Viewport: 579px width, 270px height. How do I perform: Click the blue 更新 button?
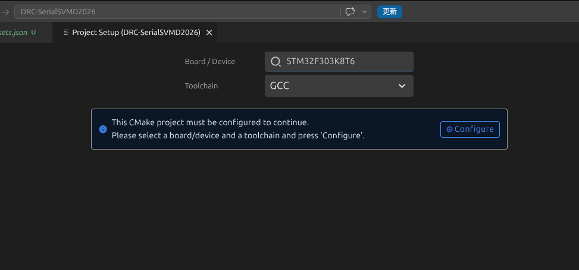pyautogui.click(x=390, y=12)
